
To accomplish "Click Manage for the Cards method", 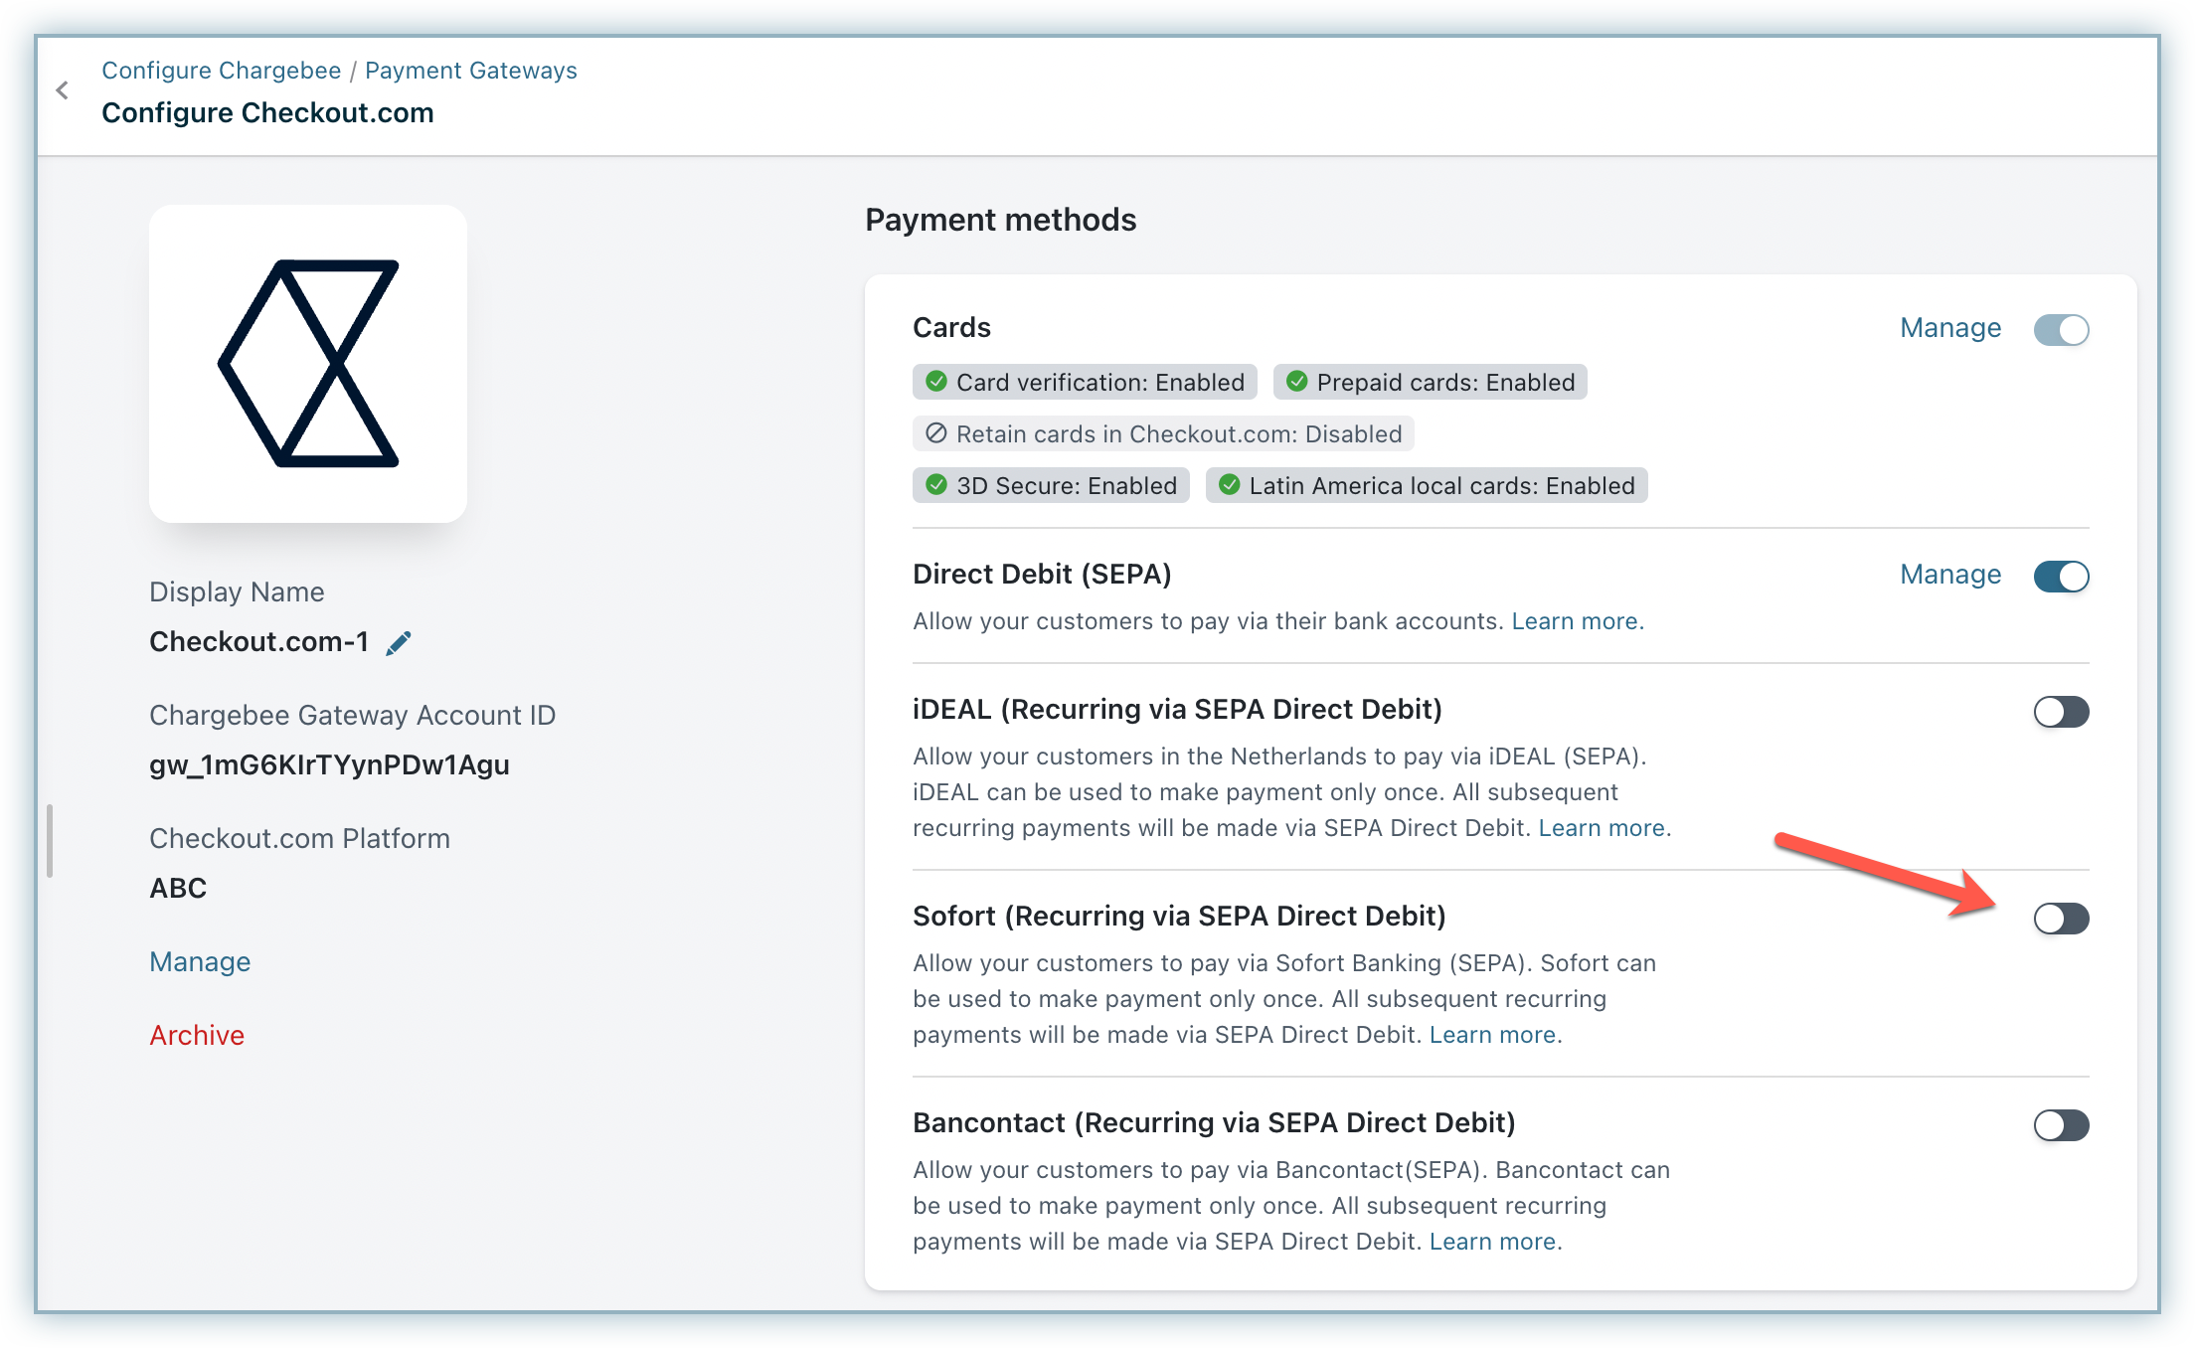I will (x=1950, y=328).
